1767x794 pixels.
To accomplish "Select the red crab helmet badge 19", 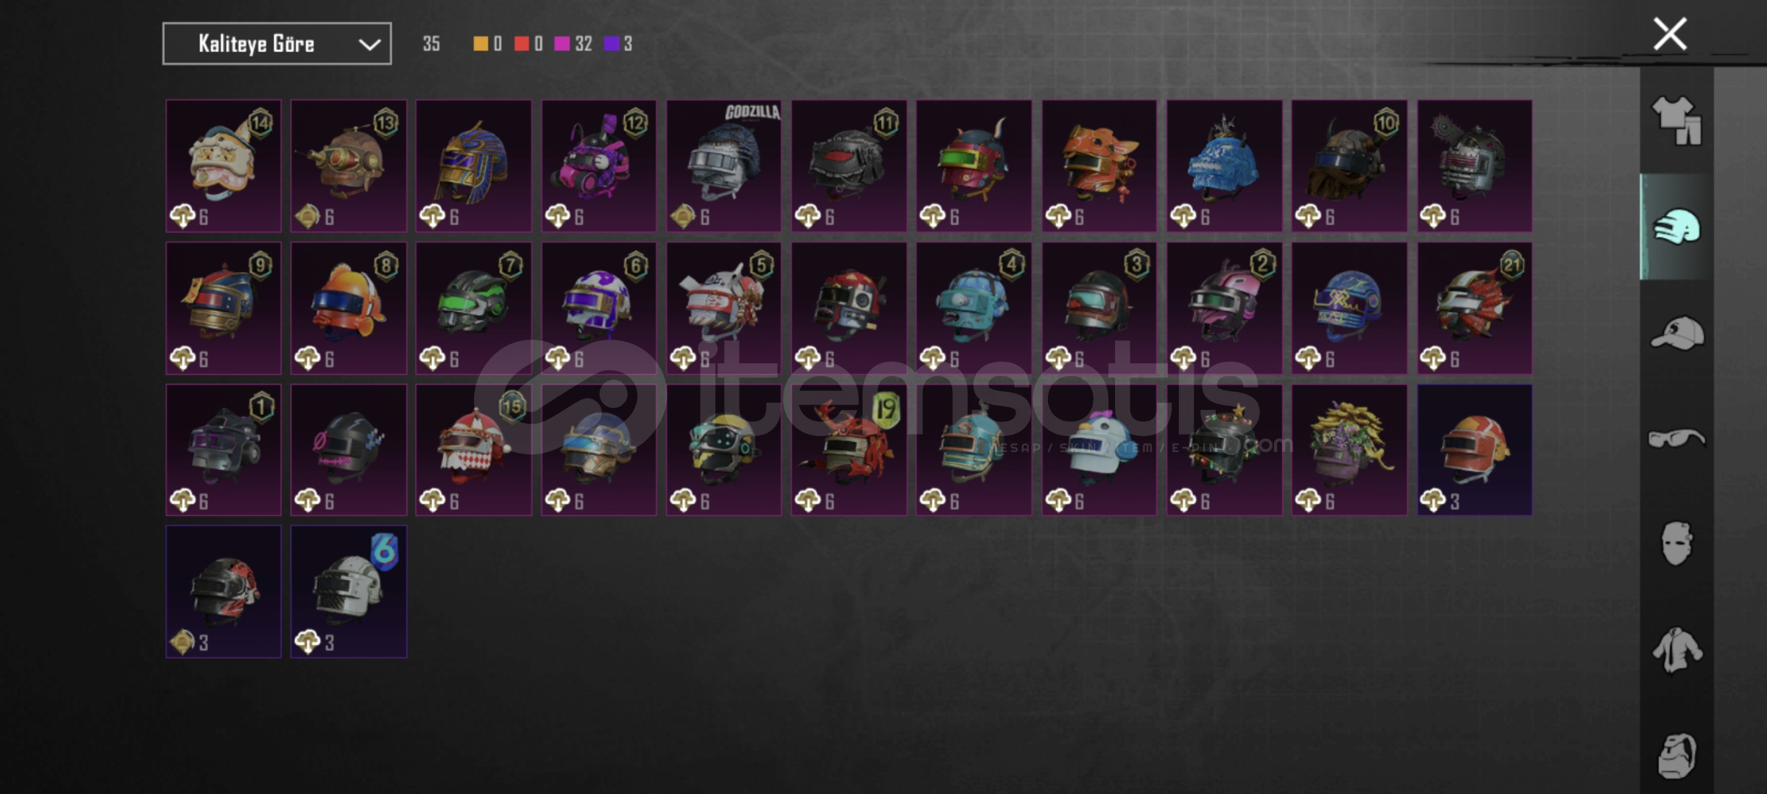I will point(849,450).
